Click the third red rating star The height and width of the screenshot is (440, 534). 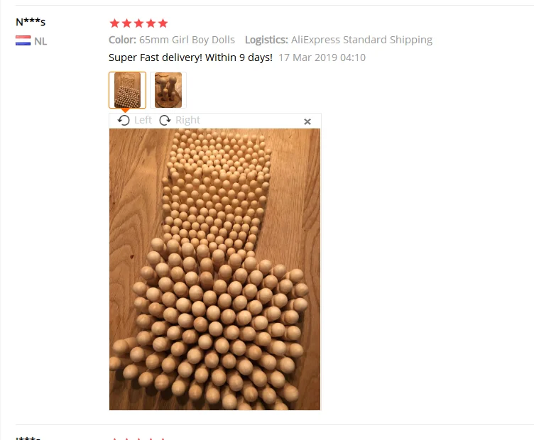click(138, 23)
